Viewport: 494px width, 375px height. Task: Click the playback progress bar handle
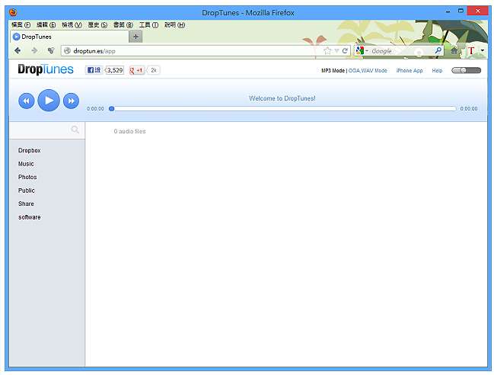[x=112, y=109]
